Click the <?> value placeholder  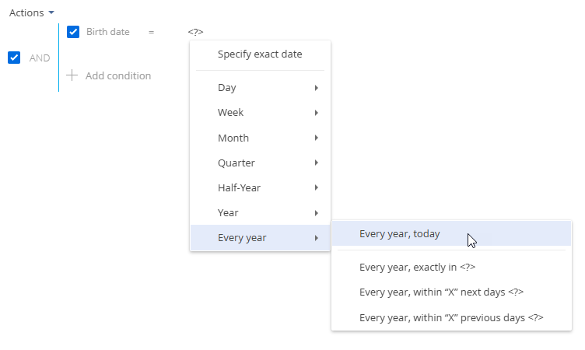[195, 32]
